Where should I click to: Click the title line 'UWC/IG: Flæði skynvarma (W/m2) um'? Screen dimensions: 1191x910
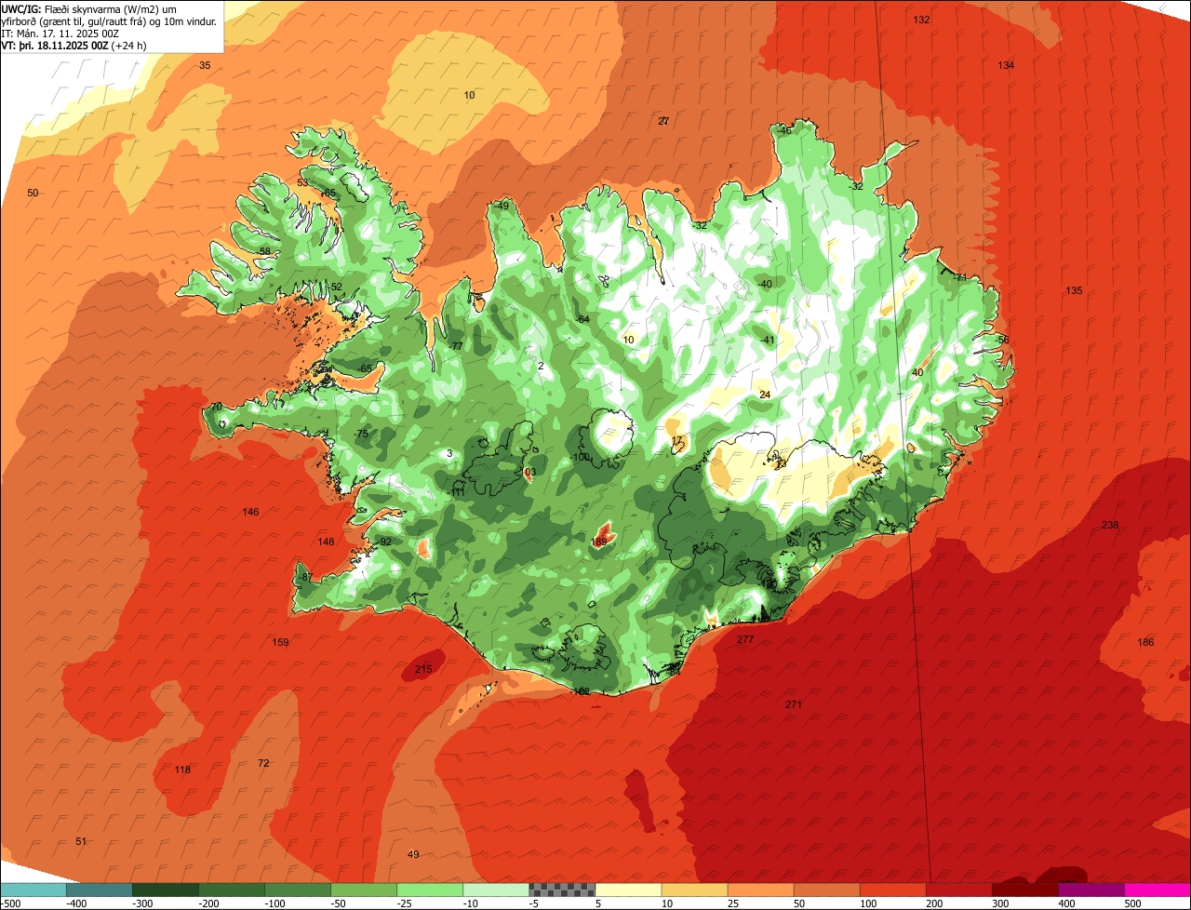coord(89,8)
